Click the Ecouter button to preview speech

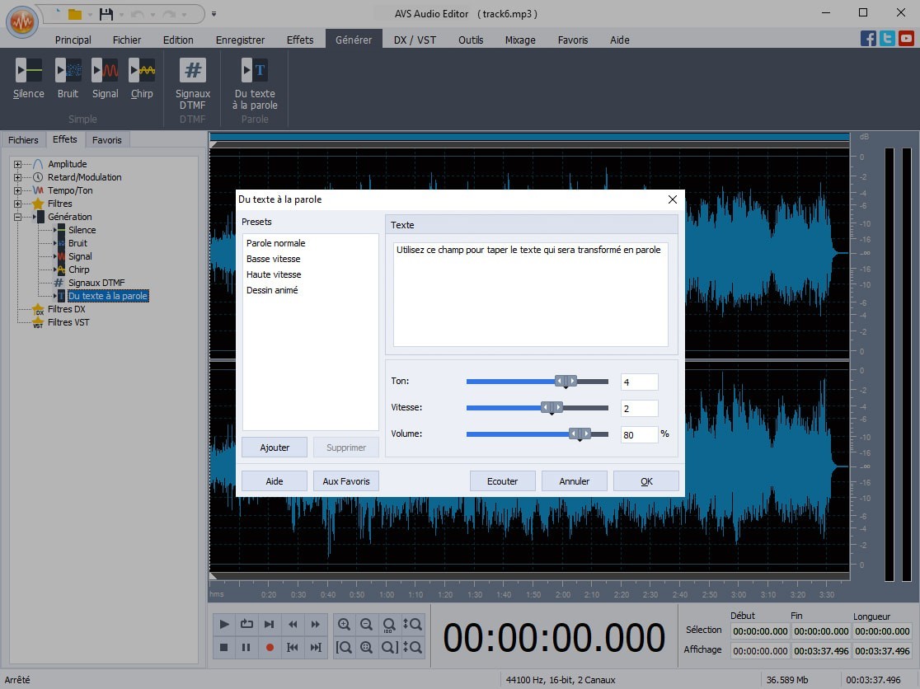pos(502,480)
